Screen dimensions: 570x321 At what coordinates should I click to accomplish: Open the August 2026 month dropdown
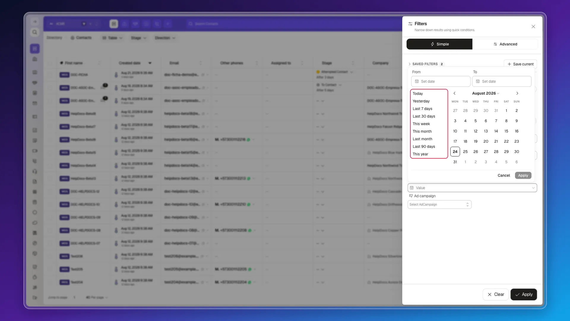(x=486, y=93)
